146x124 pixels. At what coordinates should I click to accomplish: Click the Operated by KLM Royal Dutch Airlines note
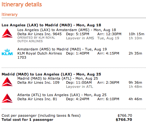[x=36, y=39]
